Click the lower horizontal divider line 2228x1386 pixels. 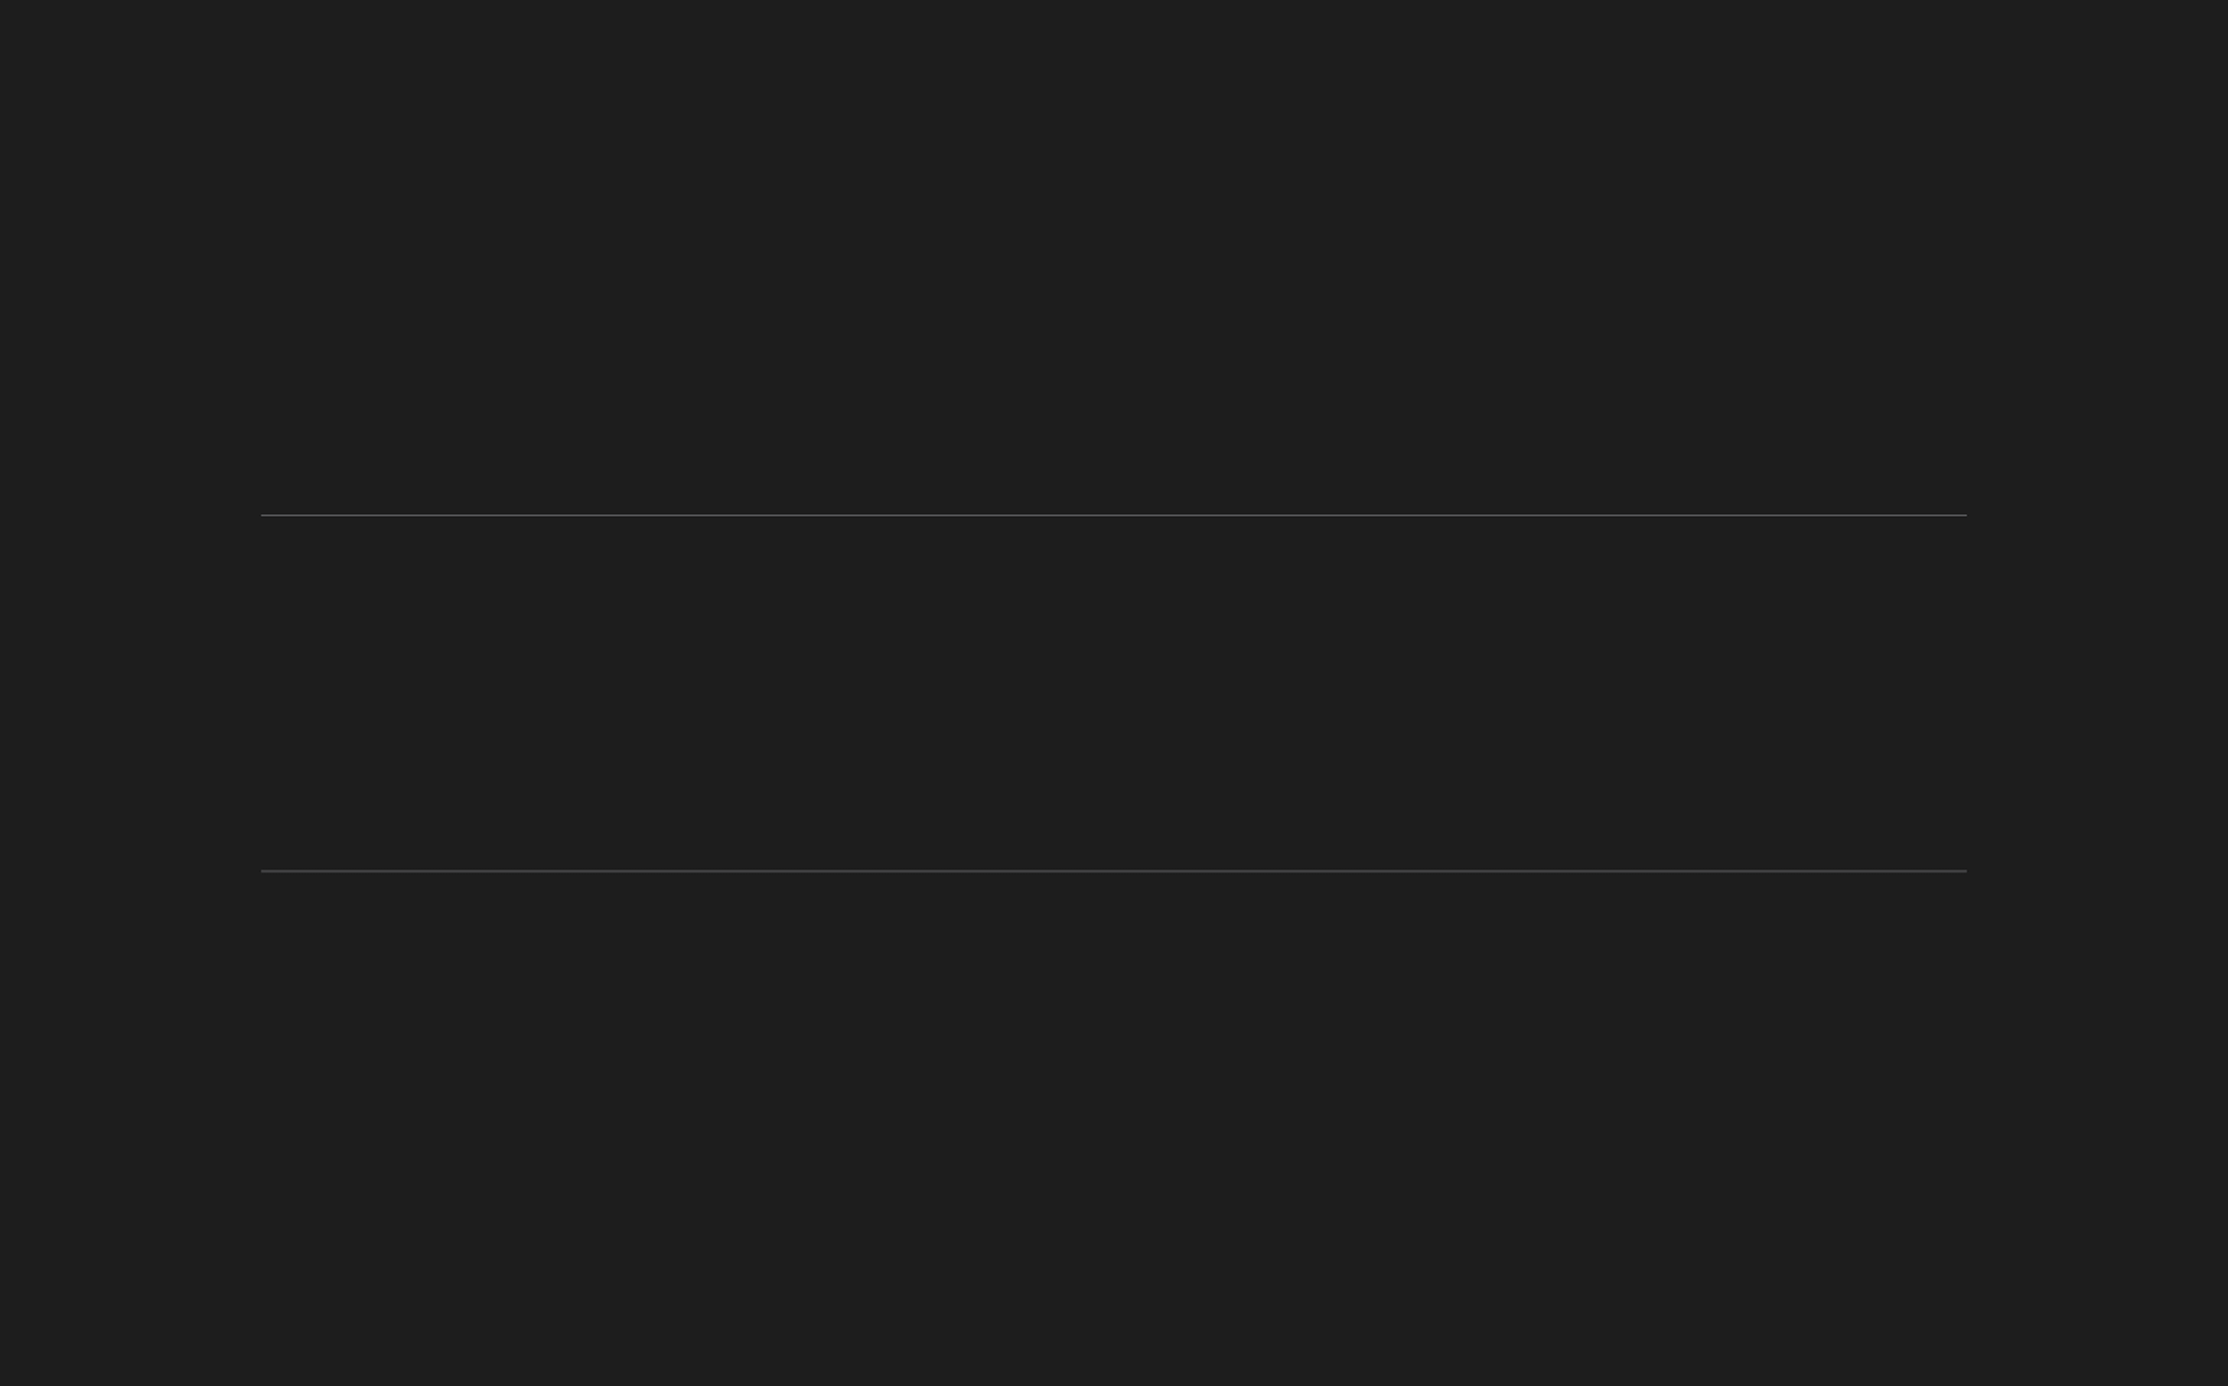(x=1114, y=870)
